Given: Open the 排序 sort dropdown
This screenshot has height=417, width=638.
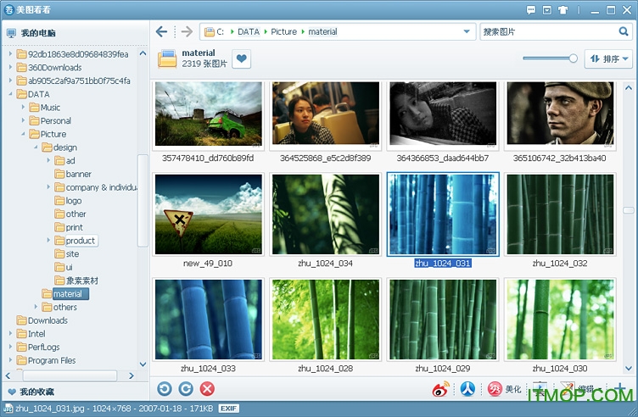Looking at the screenshot, I should [x=609, y=59].
